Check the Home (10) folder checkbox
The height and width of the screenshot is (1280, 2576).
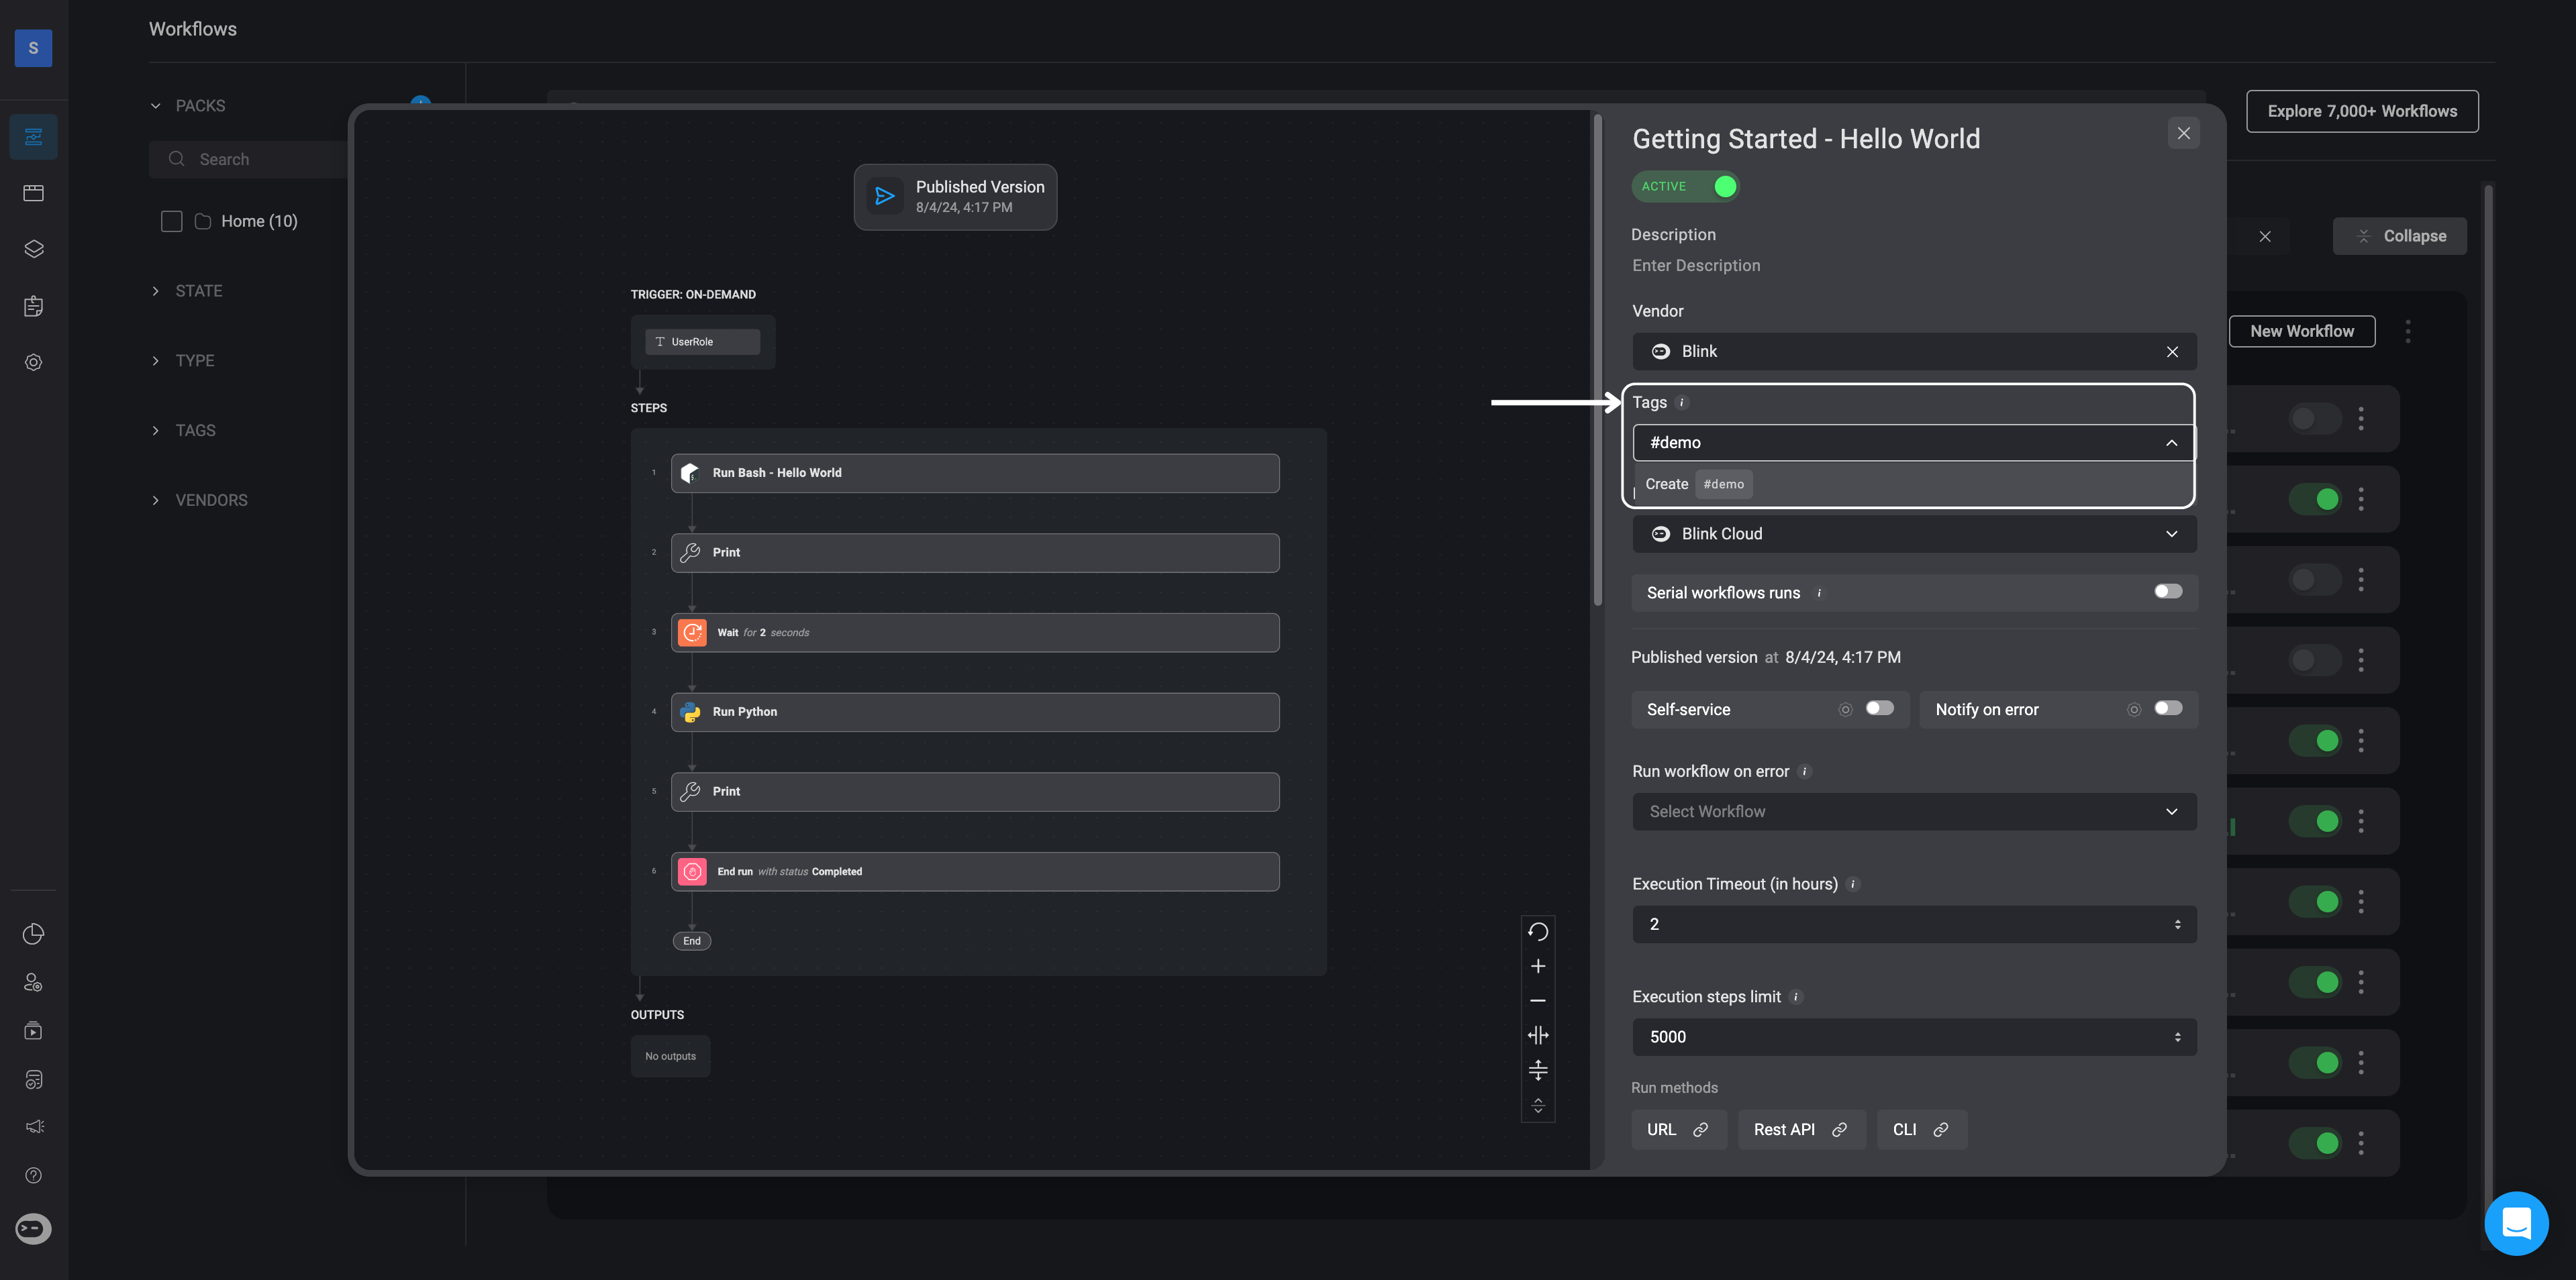(172, 221)
